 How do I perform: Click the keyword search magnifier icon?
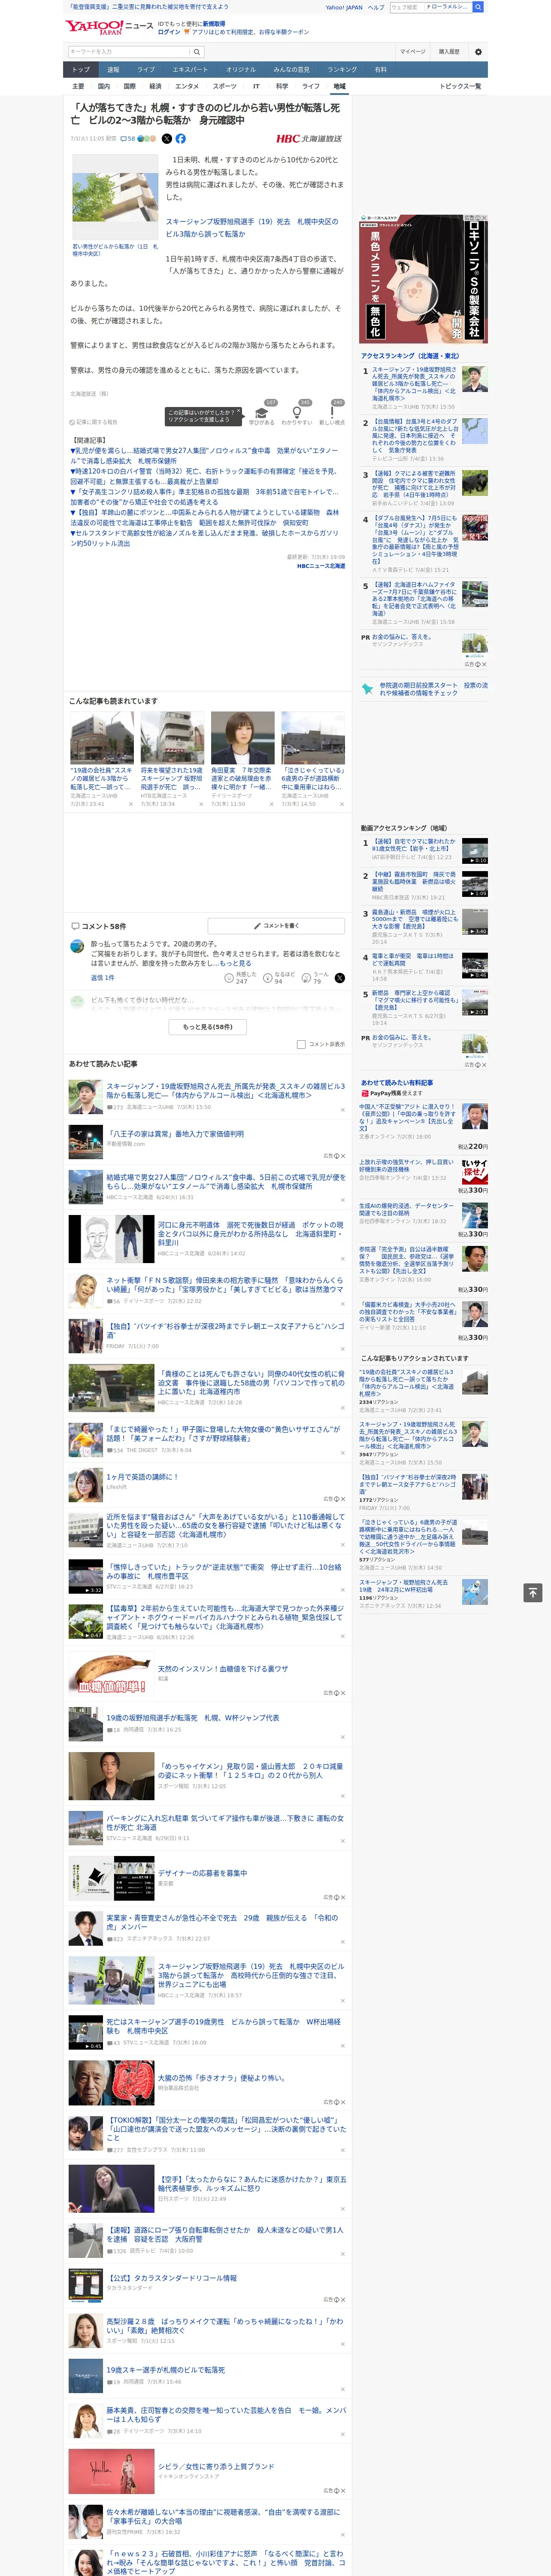[x=197, y=51]
